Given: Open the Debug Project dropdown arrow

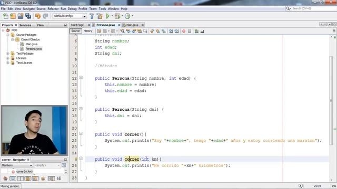Looking at the screenshot, I should (122, 16).
